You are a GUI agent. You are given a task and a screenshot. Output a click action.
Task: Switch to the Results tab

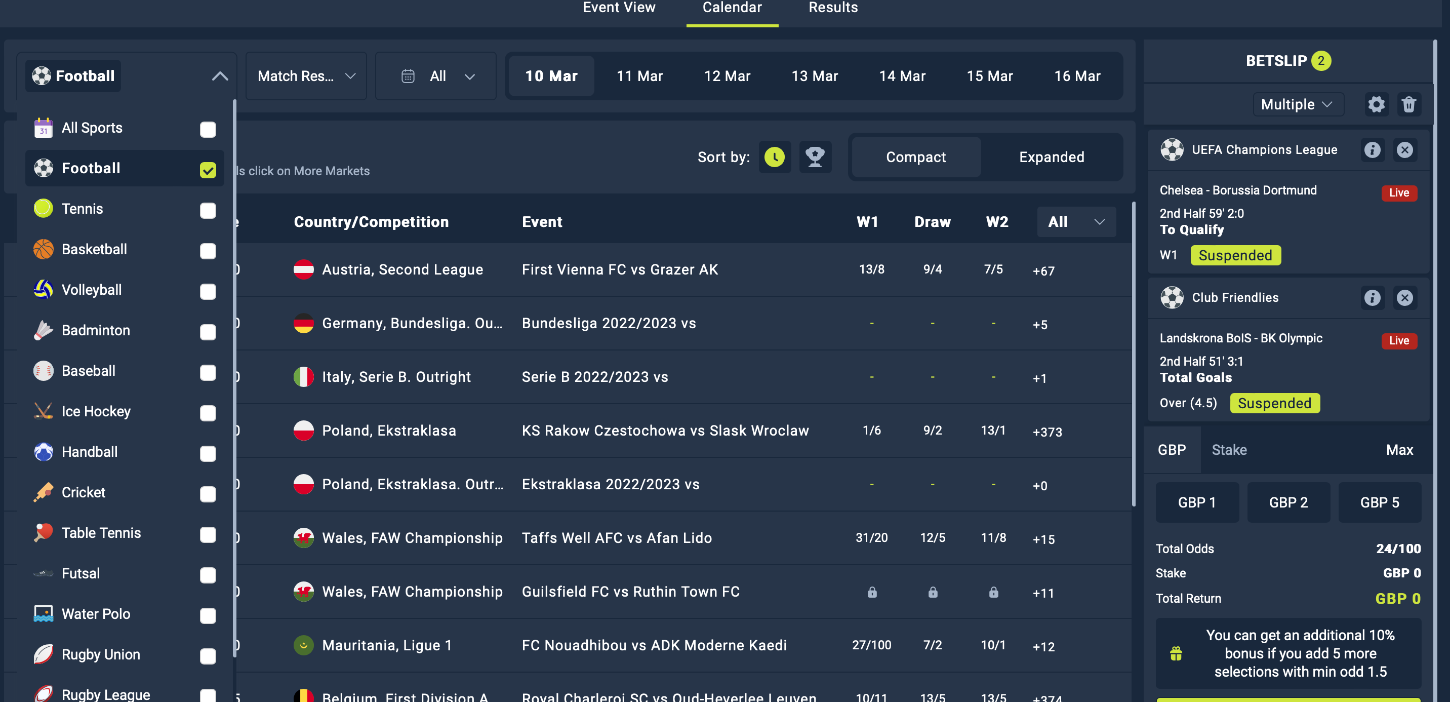tap(832, 8)
